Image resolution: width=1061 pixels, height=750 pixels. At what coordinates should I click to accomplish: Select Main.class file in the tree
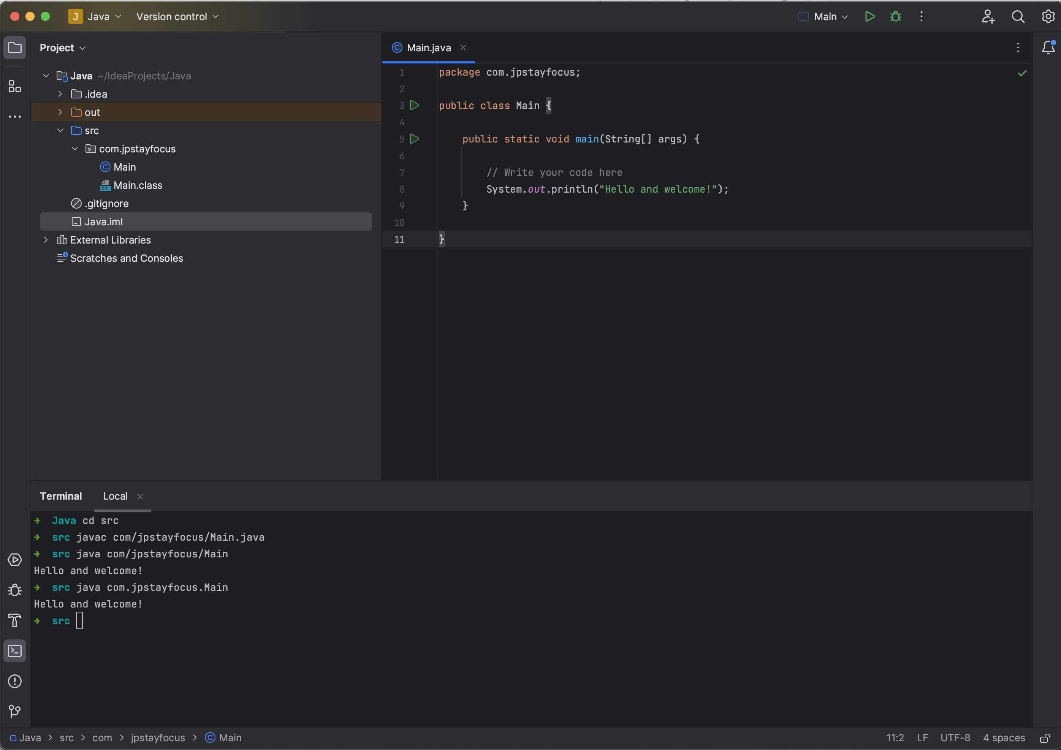(x=131, y=185)
